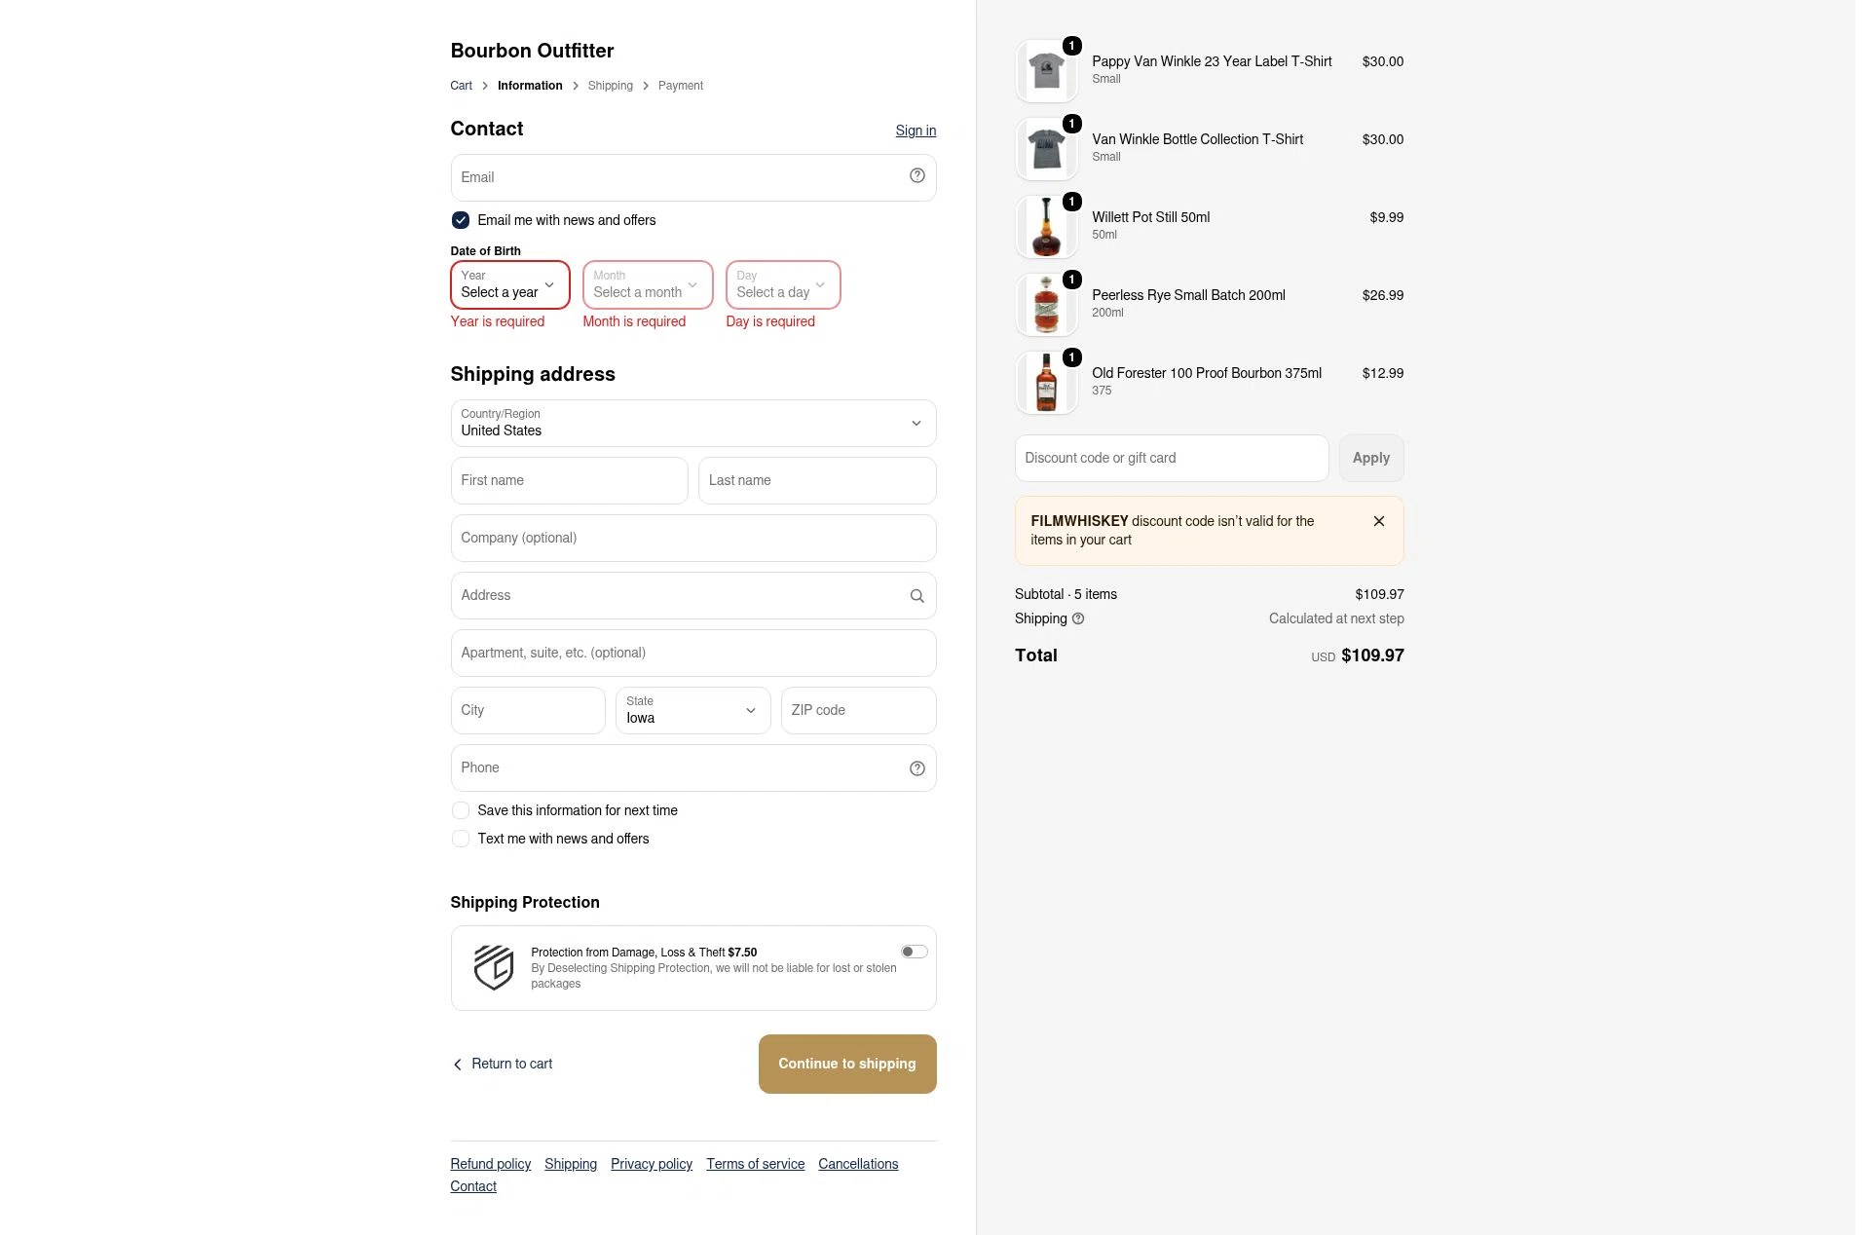Dismiss the FILMWHISKEY discount error message
Image resolution: width=1870 pixels, height=1235 pixels.
coord(1379,521)
